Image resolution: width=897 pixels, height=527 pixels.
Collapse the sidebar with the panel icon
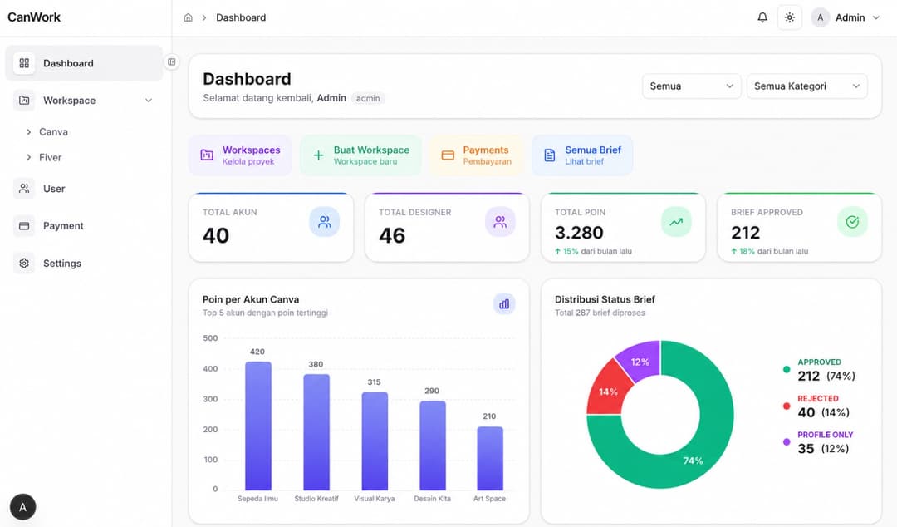tap(172, 62)
